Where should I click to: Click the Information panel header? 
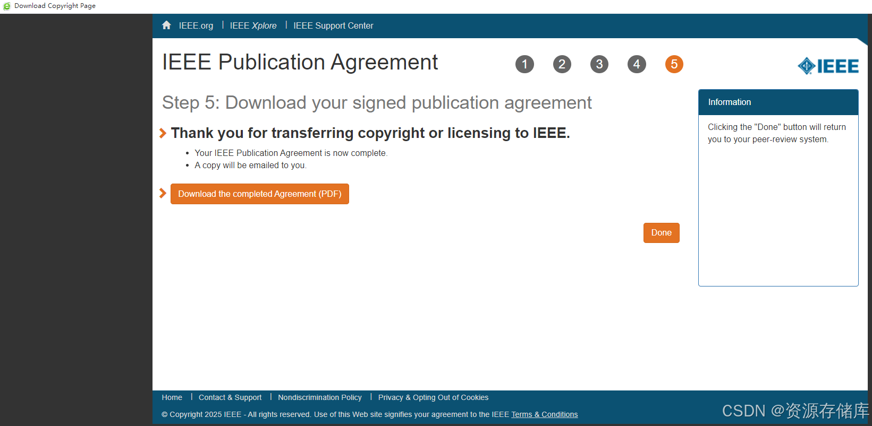click(x=778, y=102)
